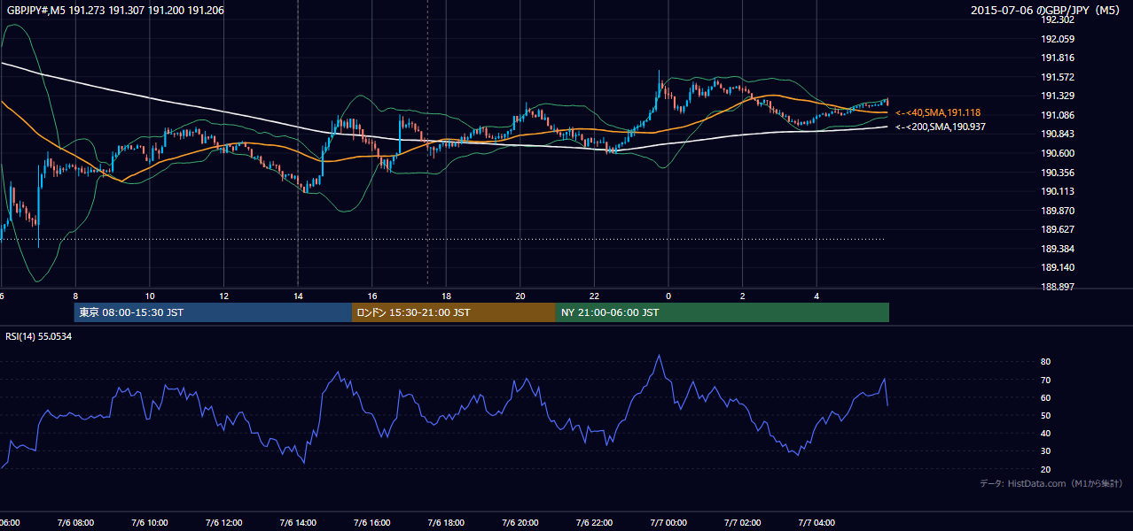Viewport: 1133px width, 531px height.
Task: Open the HistData.com data source credit
Action: (x=1051, y=483)
